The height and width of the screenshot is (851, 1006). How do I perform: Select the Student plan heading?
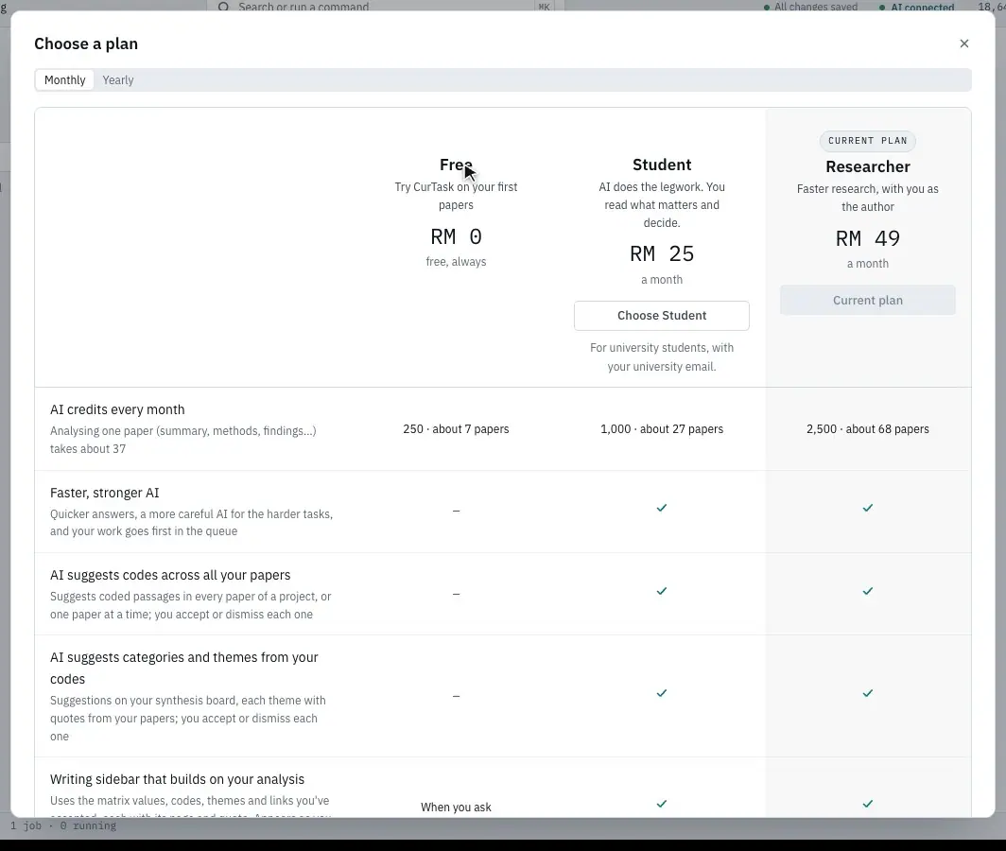[662, 165]
